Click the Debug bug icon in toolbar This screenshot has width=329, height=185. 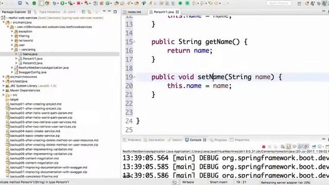54,3
